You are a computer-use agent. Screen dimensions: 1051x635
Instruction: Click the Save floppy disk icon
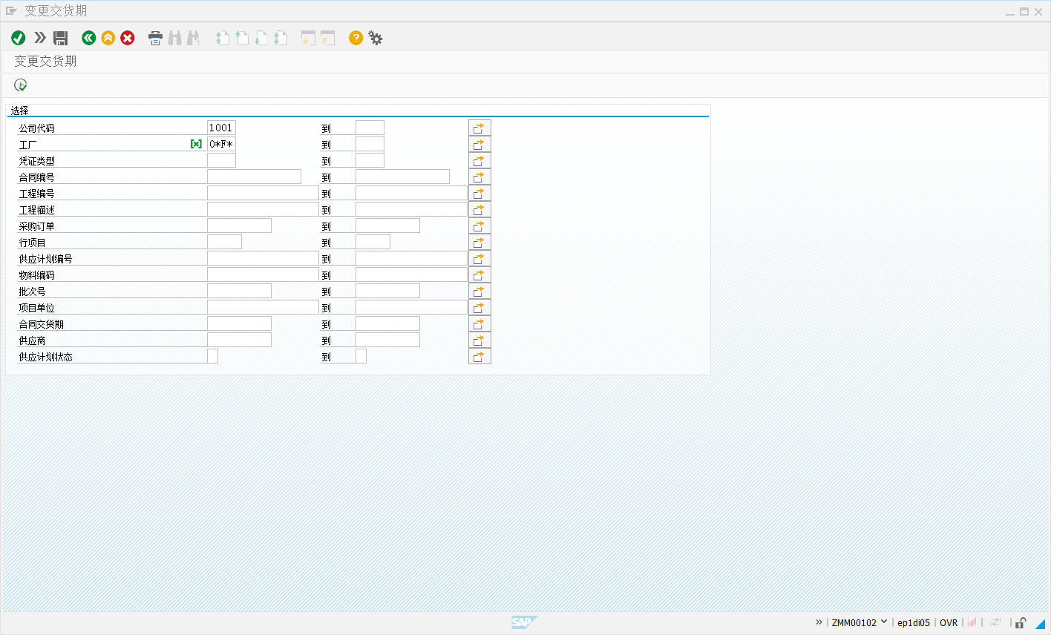click(x=61, y=38)
